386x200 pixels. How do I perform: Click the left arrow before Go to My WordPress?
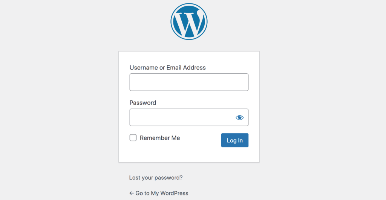(132, 193)
